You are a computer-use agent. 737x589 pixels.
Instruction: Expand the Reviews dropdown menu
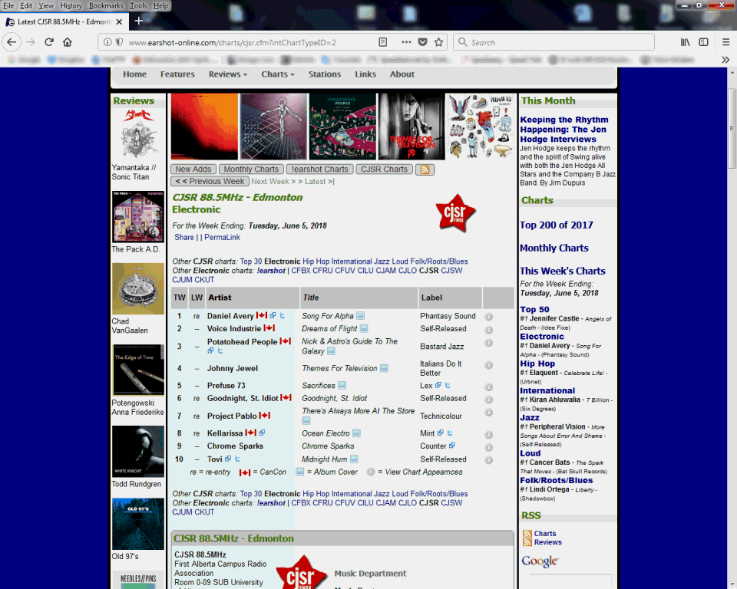tap(228, 74)
